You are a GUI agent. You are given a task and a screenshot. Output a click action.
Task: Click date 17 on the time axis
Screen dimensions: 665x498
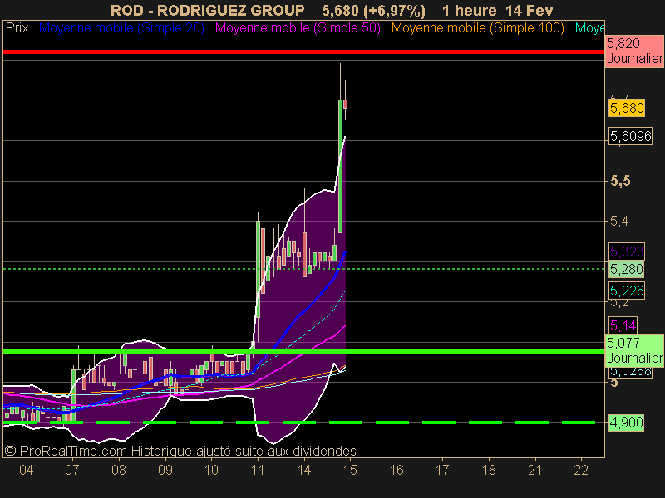(x=442, y=470)
